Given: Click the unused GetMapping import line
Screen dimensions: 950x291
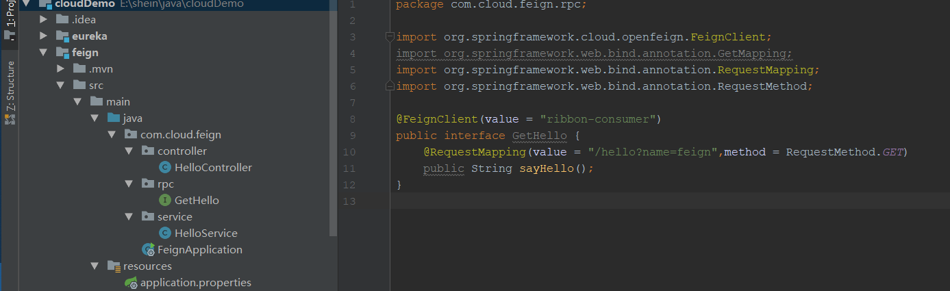Looking at the screenshot, I should (594, 53).
